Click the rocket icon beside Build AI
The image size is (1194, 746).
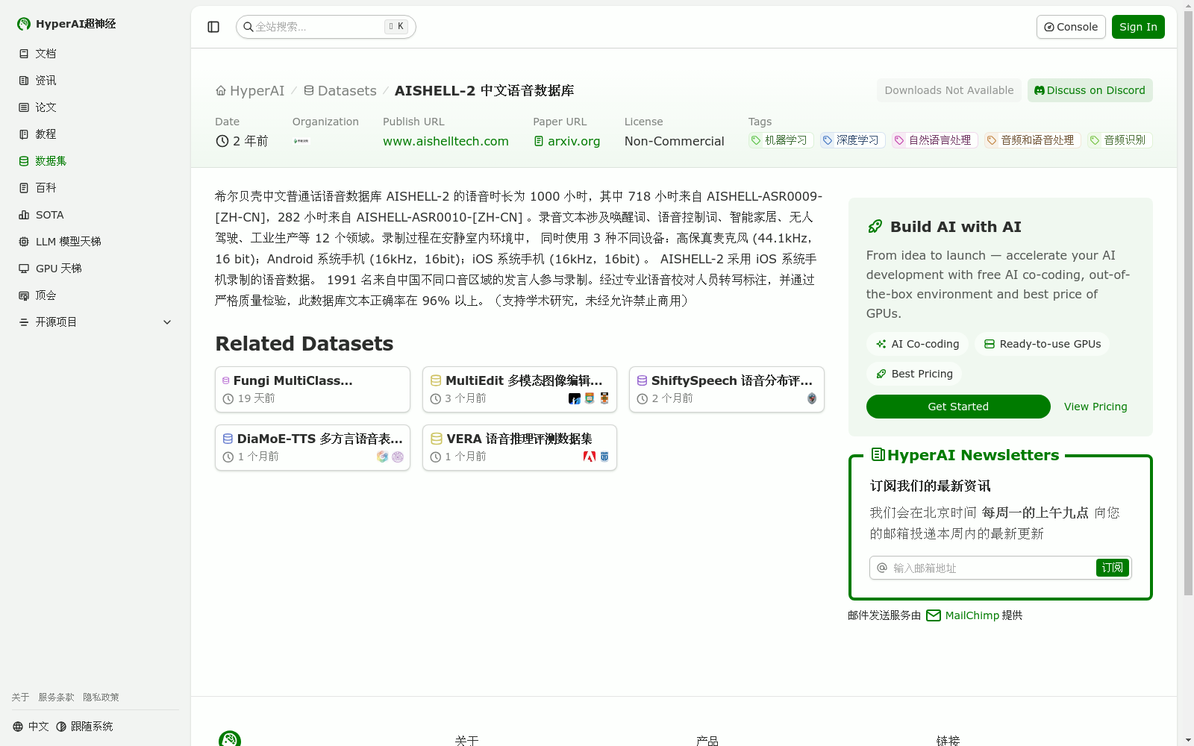[x=875, y=227]
